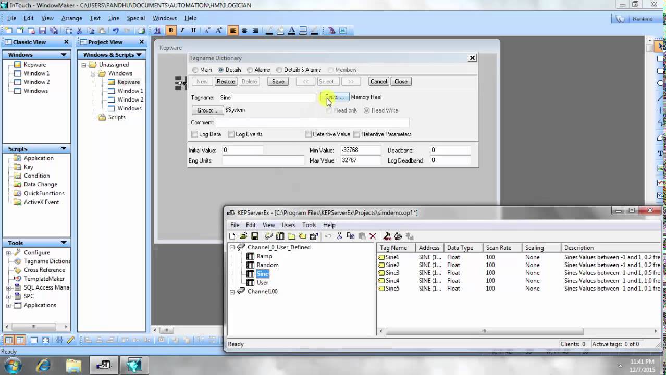
Task: Toggle Underline text formatting
Action: tap(194, 31)
